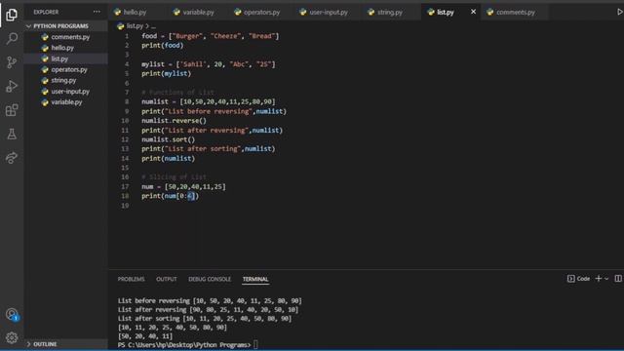This screenshot has height=351, width=624.
Task: Open Run and Debug view
Action: click(x=12, y=87)
